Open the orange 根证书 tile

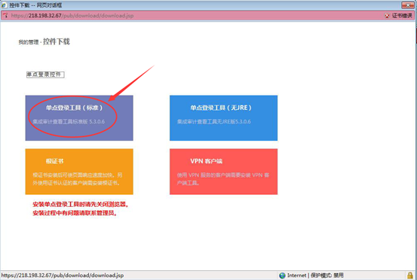79,172
